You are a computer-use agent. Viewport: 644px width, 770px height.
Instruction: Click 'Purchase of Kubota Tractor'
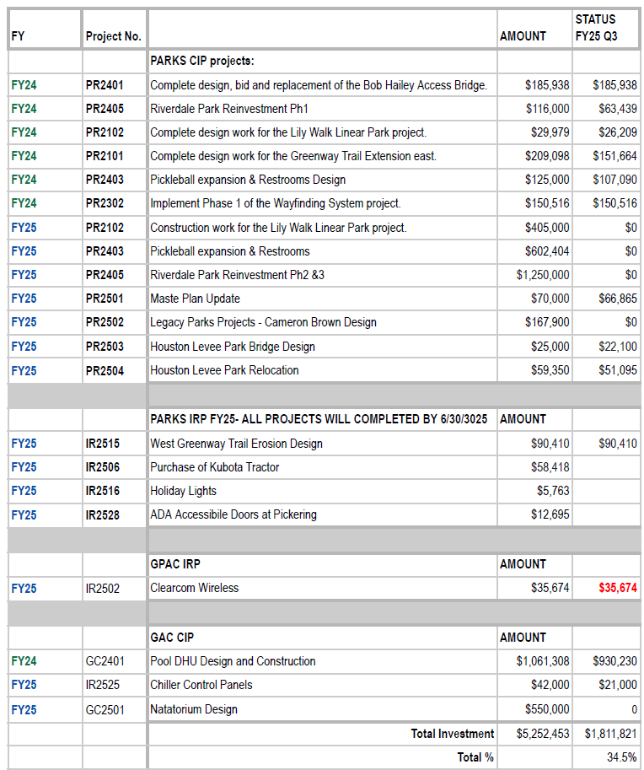click(214, 467)
